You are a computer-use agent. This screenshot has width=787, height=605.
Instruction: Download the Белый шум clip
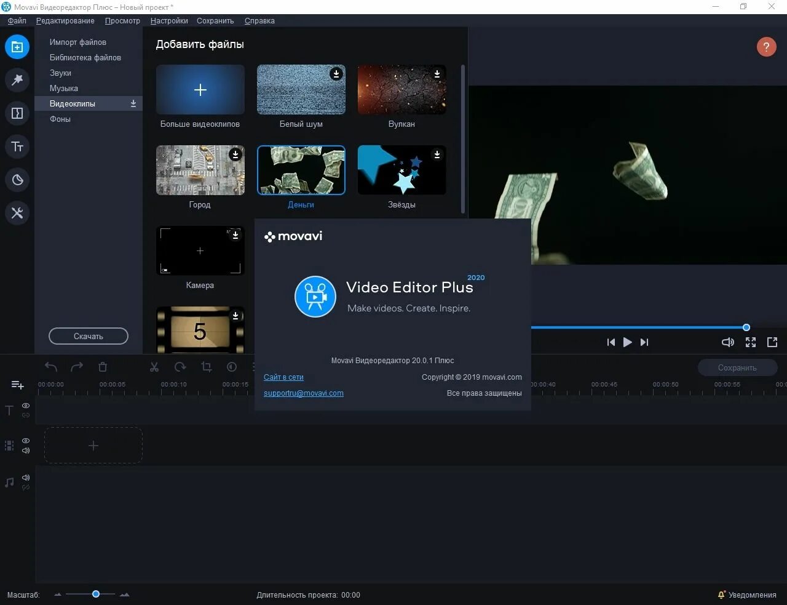(x=336, y=74)
